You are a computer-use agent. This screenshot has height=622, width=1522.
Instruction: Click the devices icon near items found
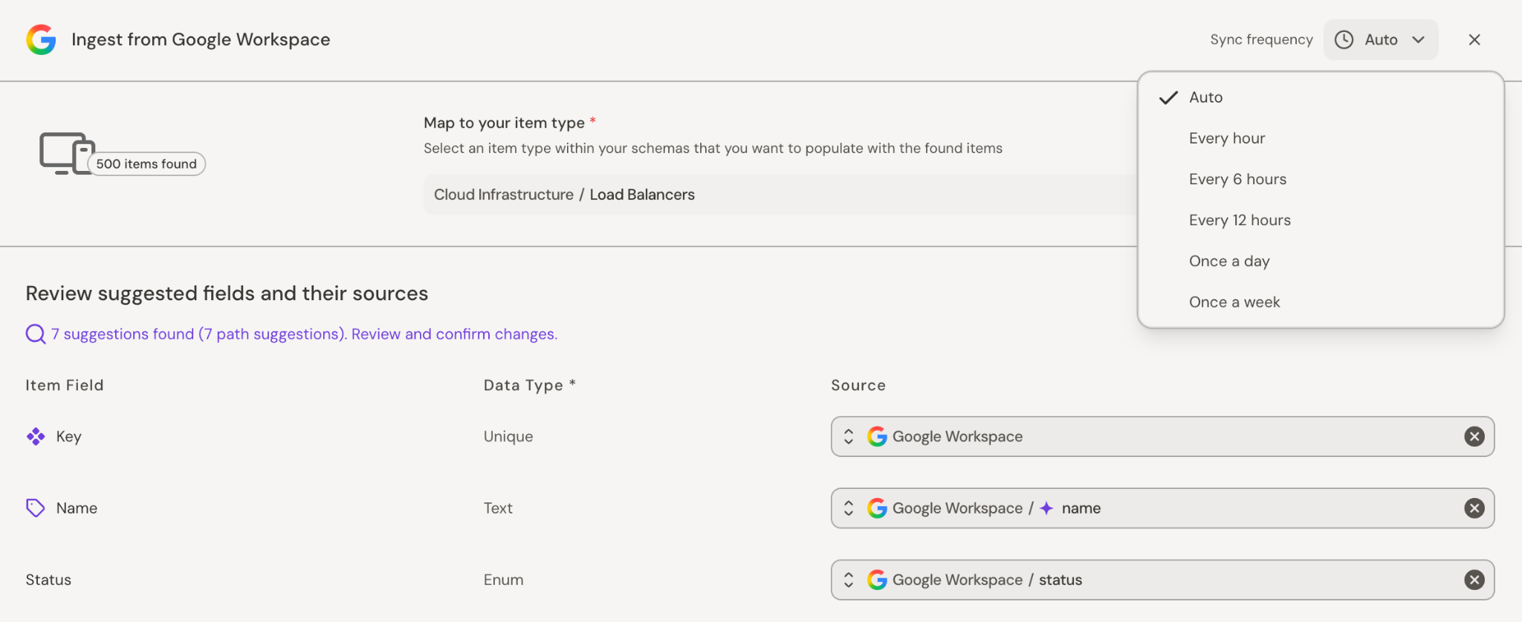coord(67,153)
